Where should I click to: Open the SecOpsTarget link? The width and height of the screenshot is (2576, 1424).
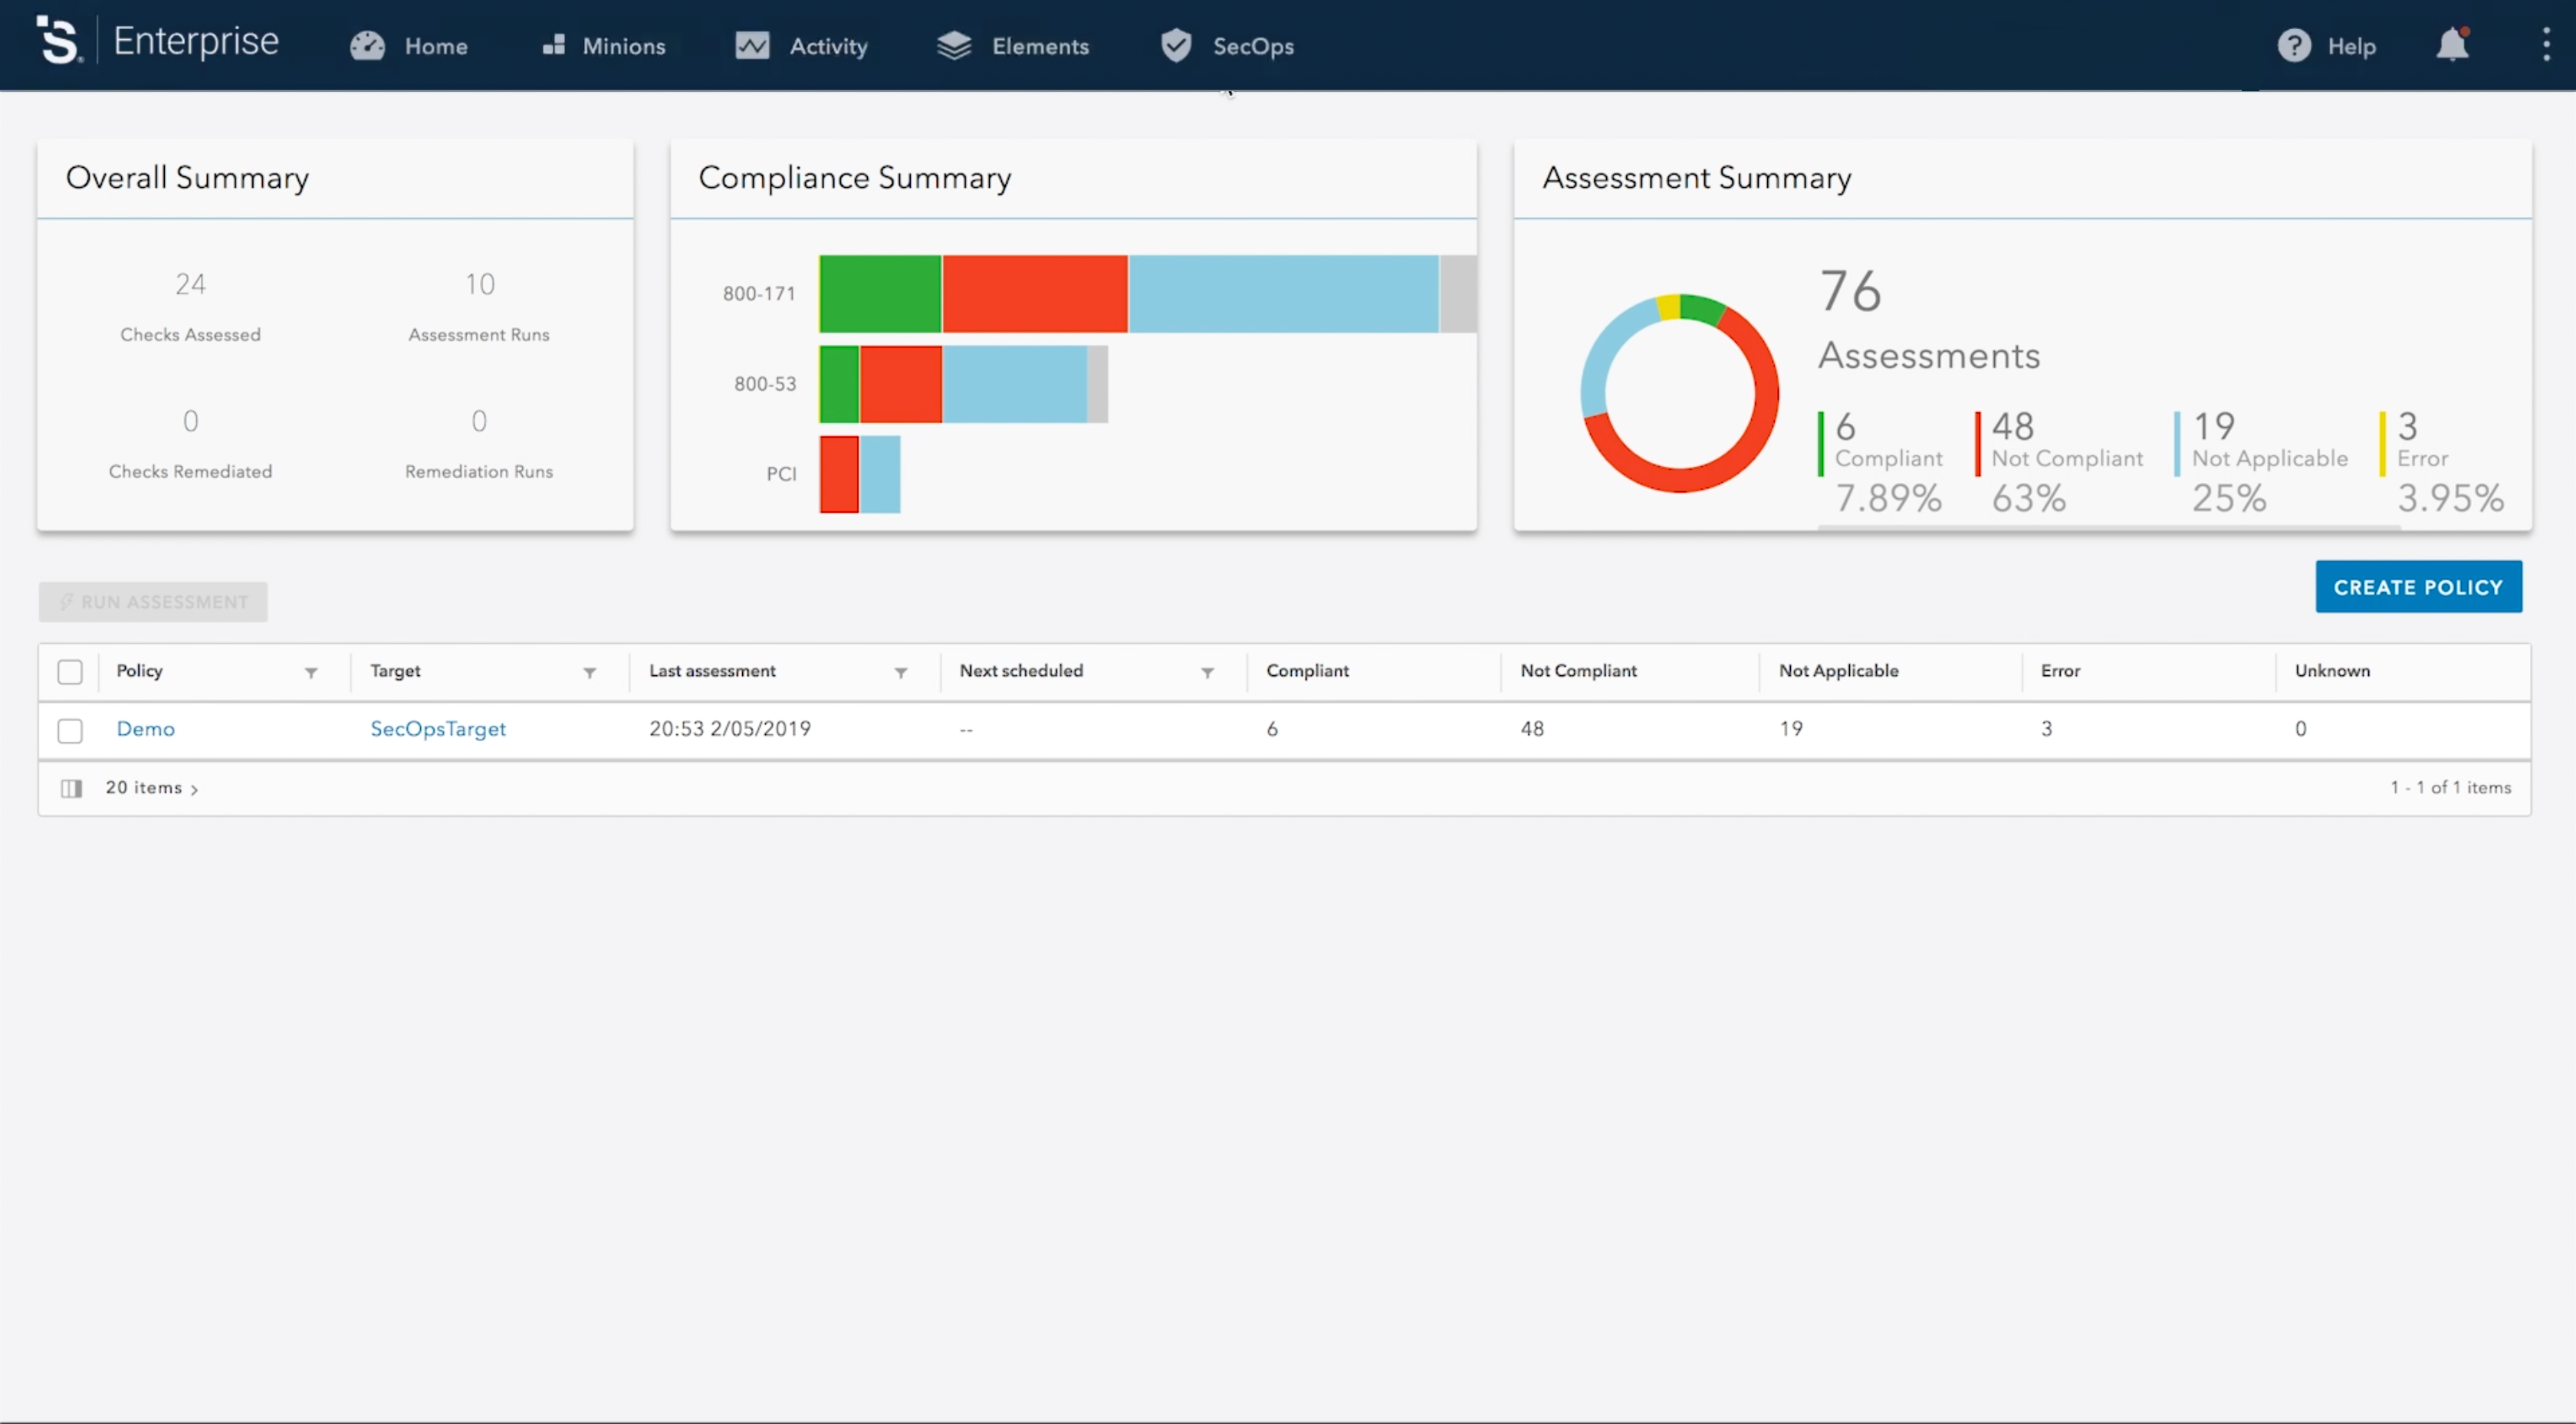(x=438, y=729)
